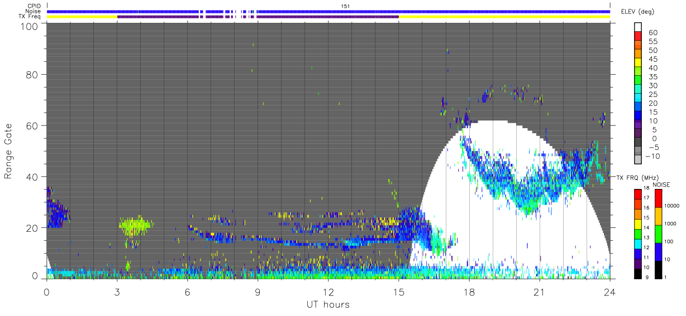Click the 10000 label on NOISE scale
This screenshot has width=686, height=316.
click(672, 206)
